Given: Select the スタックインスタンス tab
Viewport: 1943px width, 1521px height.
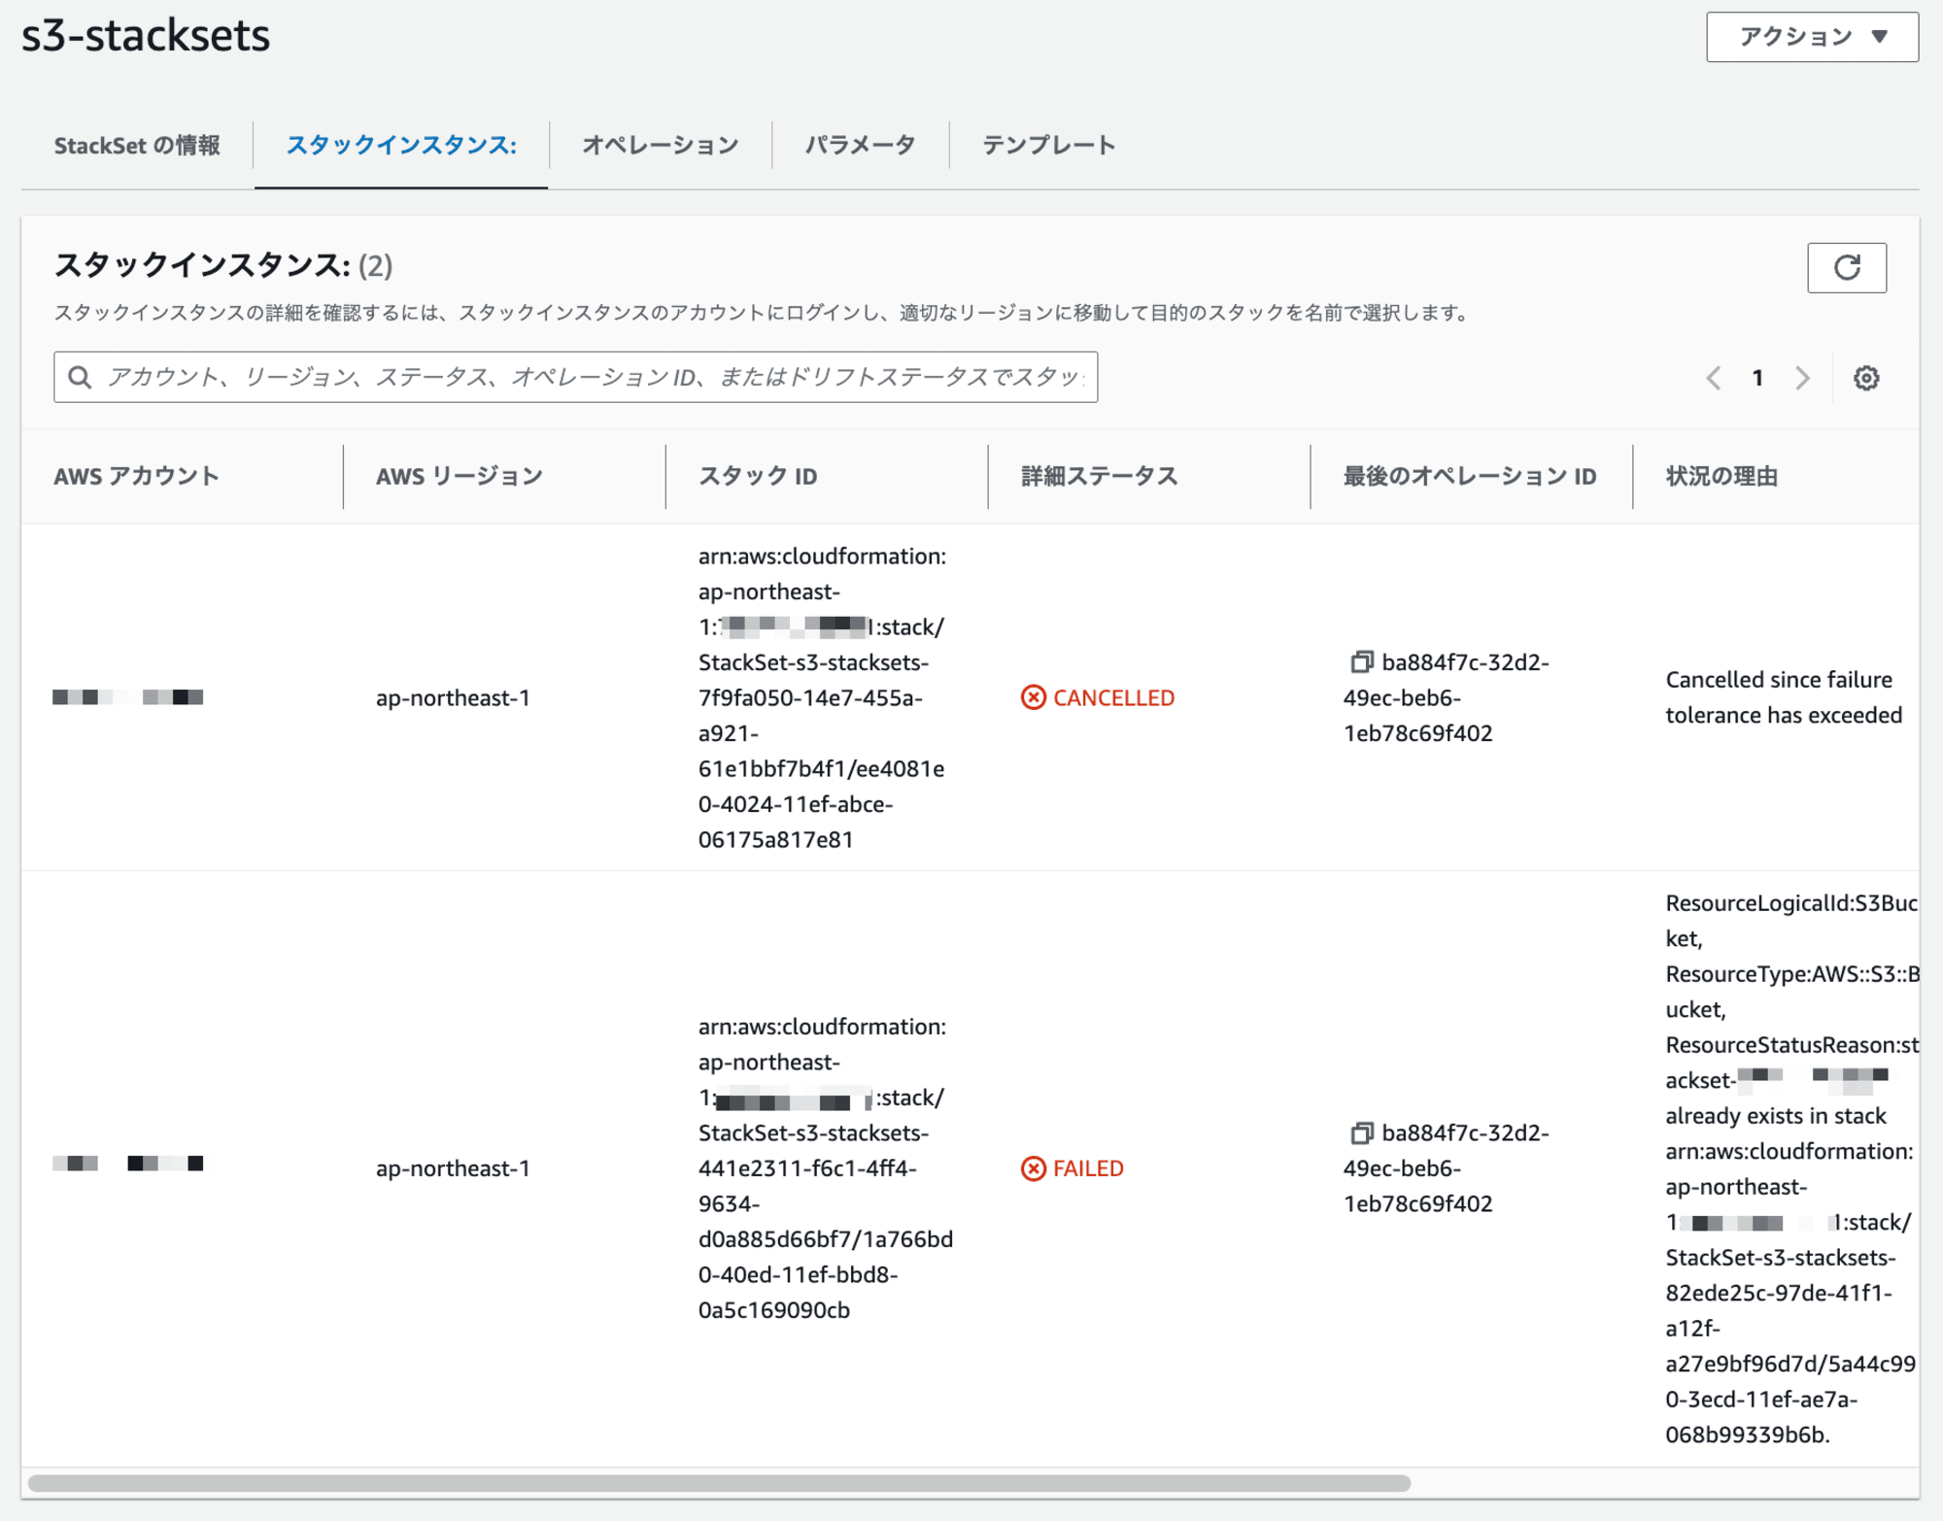Looking at the screenshot, I should point(401,146).
